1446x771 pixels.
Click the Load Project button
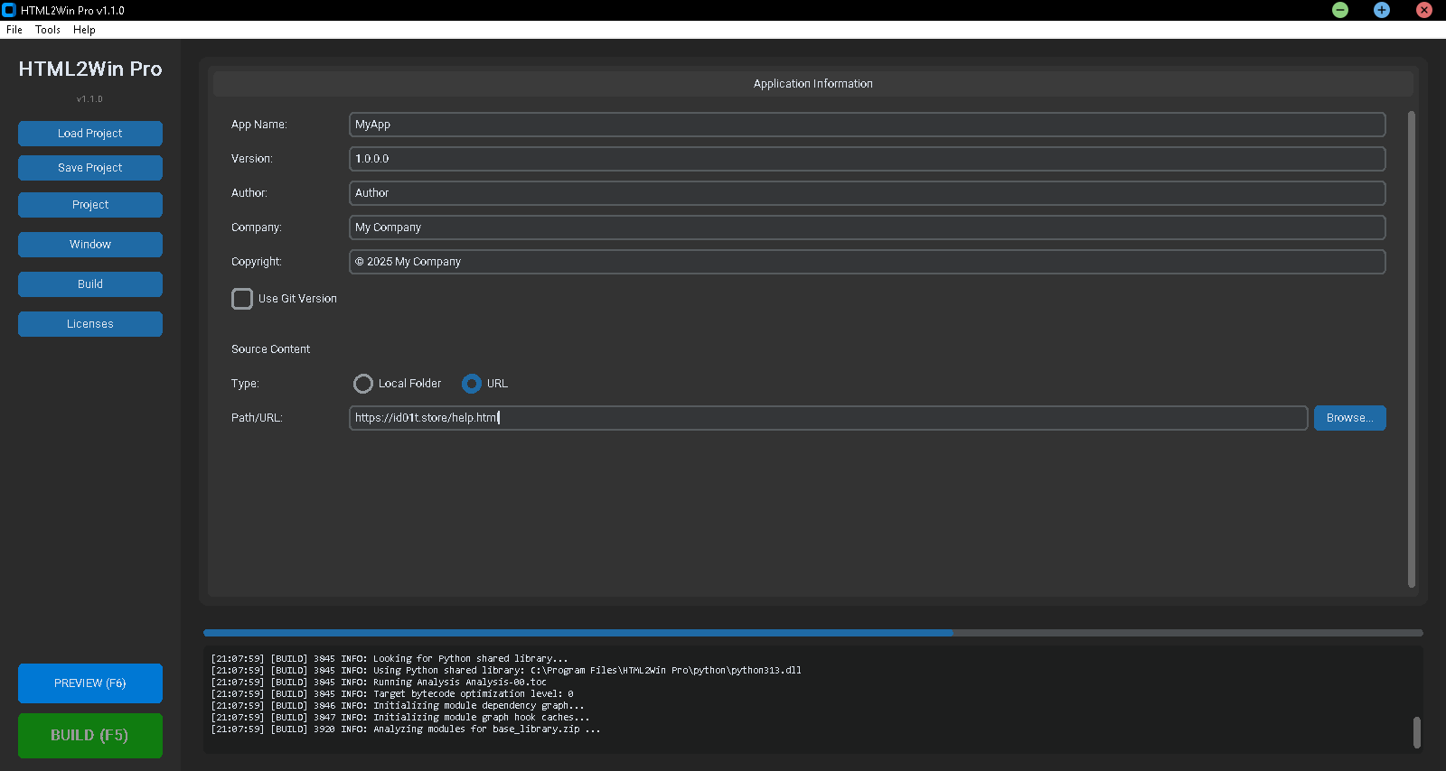90,134
